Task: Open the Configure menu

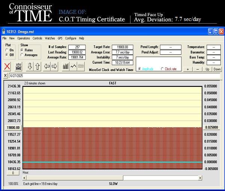Action: coord(70,38)
